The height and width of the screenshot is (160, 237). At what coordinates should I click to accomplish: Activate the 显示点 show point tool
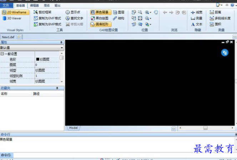(73, 12)
